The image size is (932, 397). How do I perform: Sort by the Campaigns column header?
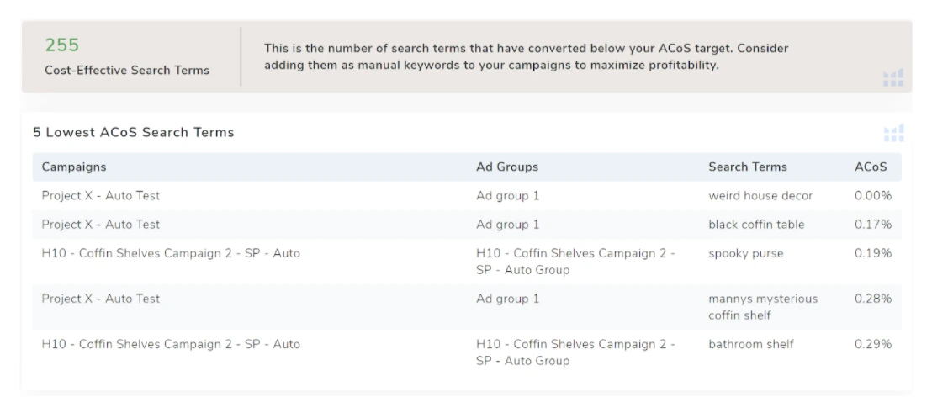74,167
